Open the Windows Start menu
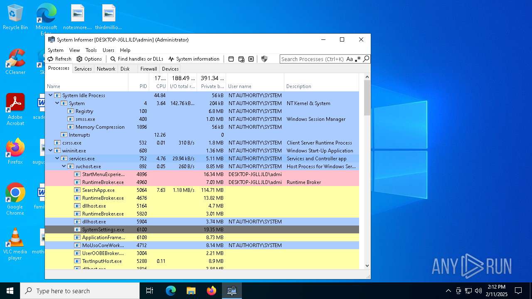The image size is (532, 299). [10, 291]
